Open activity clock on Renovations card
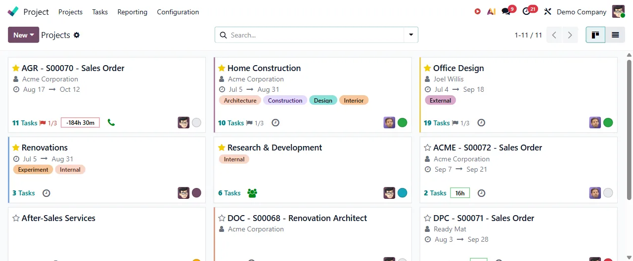The height and width of the screenshot is (261, 633). [46, 193]
